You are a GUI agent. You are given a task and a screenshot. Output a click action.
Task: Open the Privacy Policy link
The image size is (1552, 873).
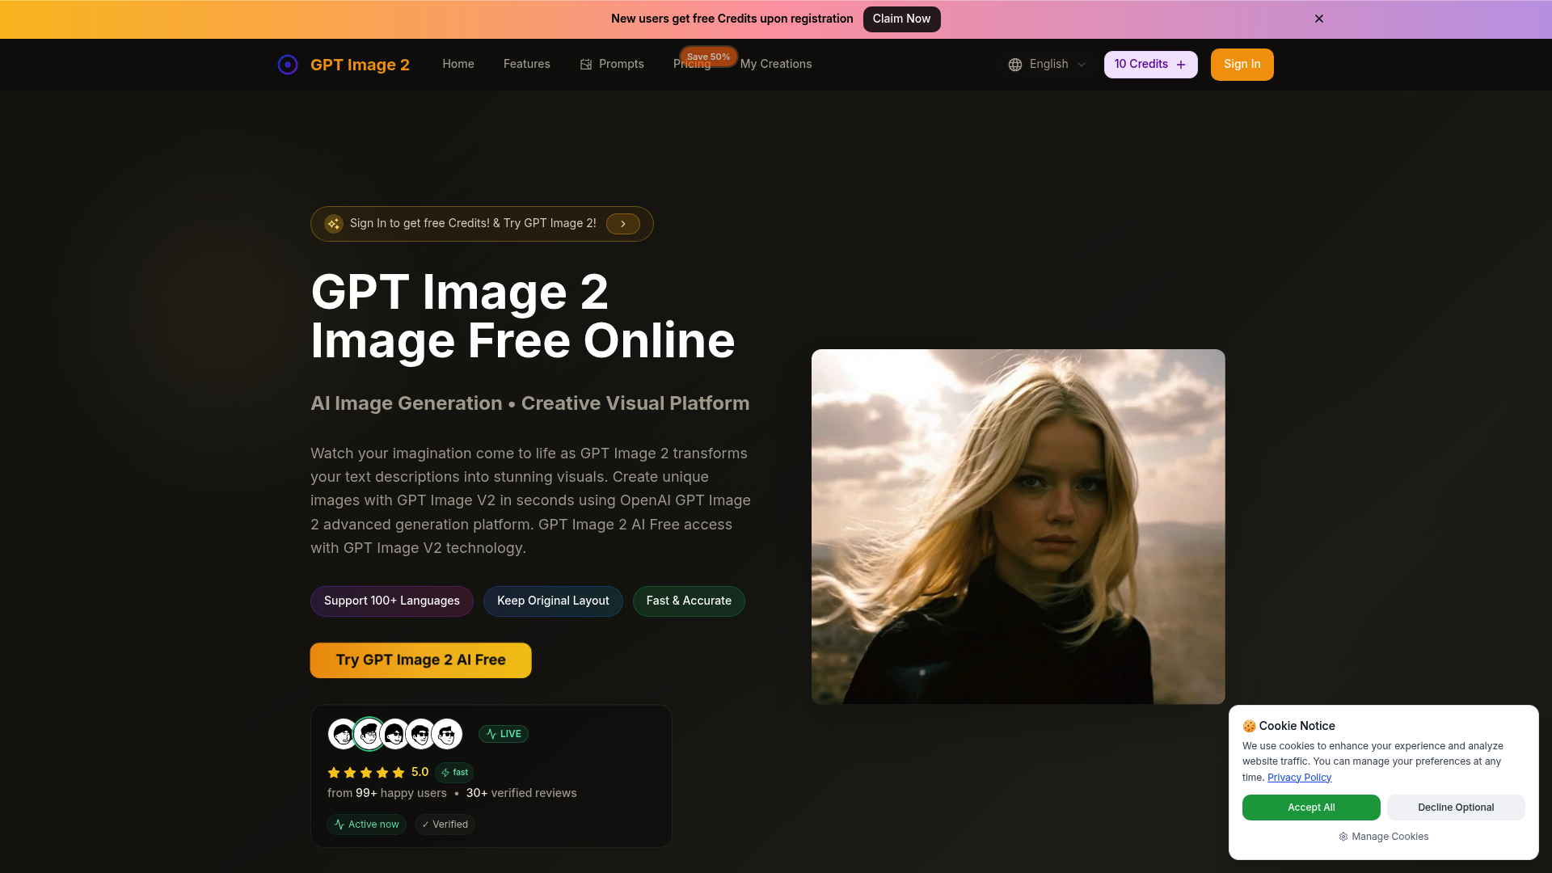point(1299,777)
